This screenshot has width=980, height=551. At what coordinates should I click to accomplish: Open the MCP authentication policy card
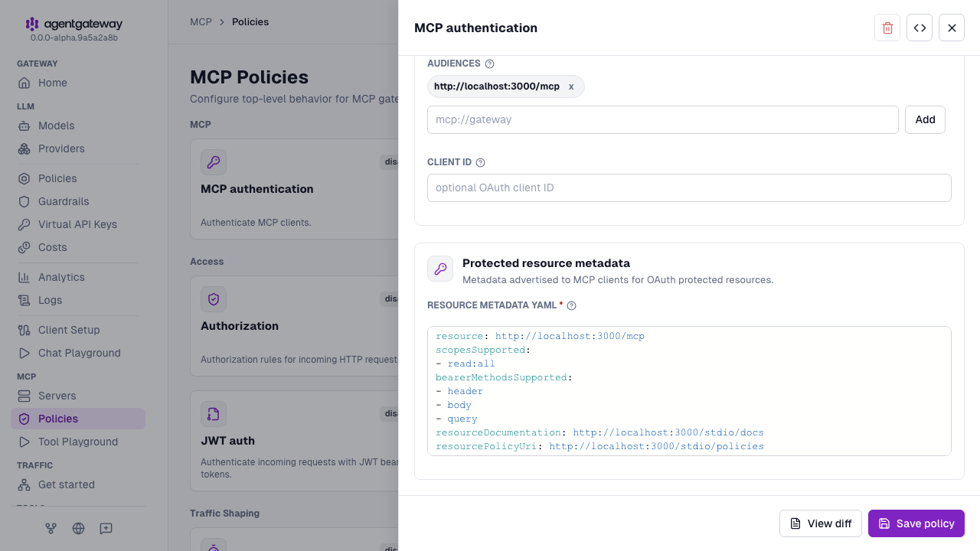click(x=295, y=189)
